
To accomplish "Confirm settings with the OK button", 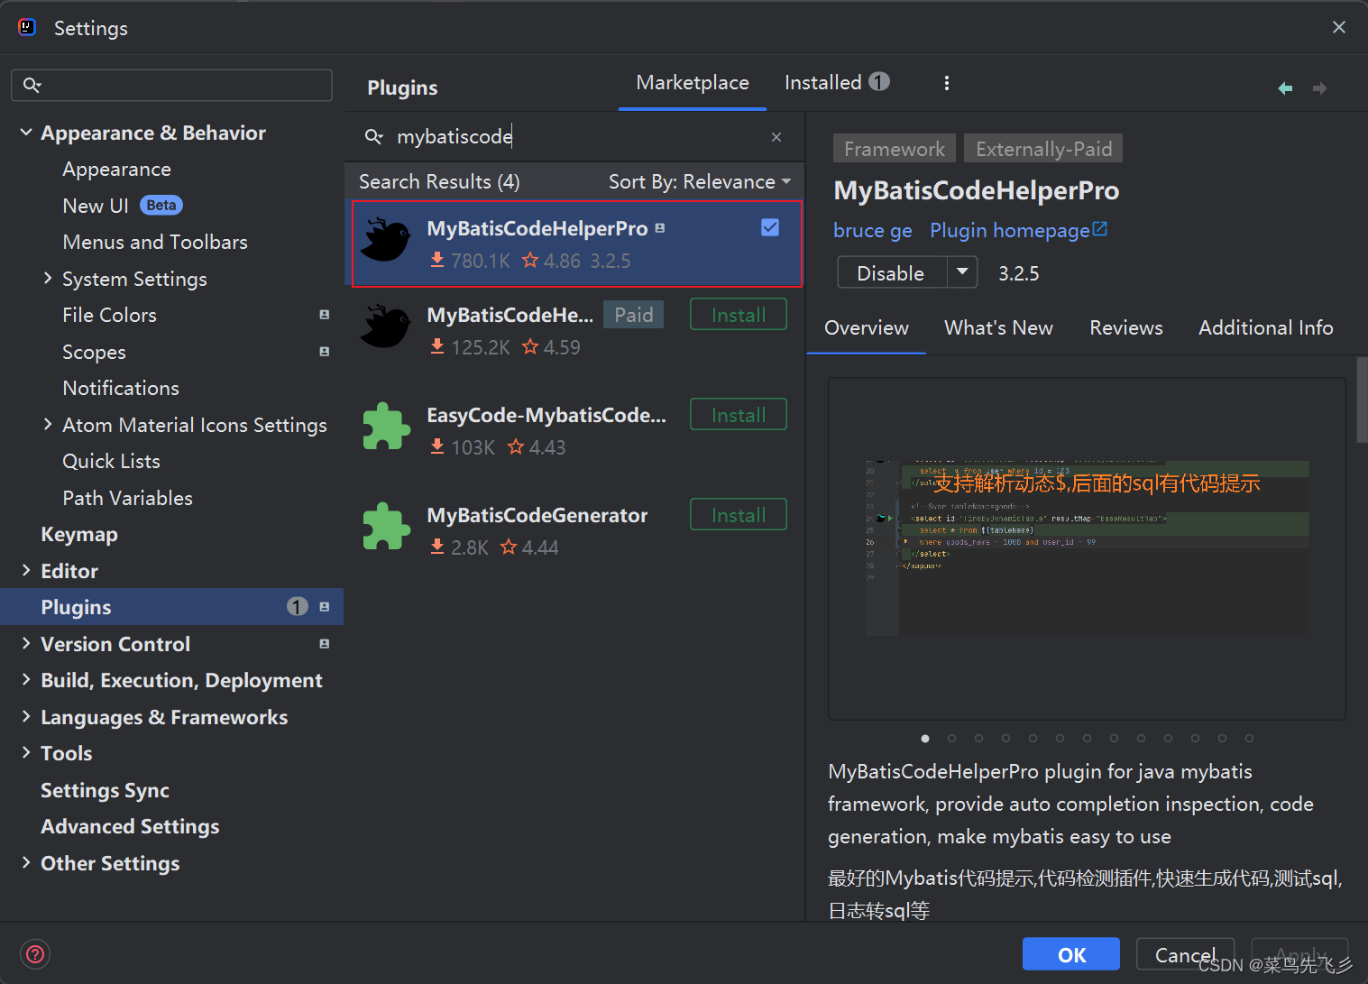I will [1071, 954].
